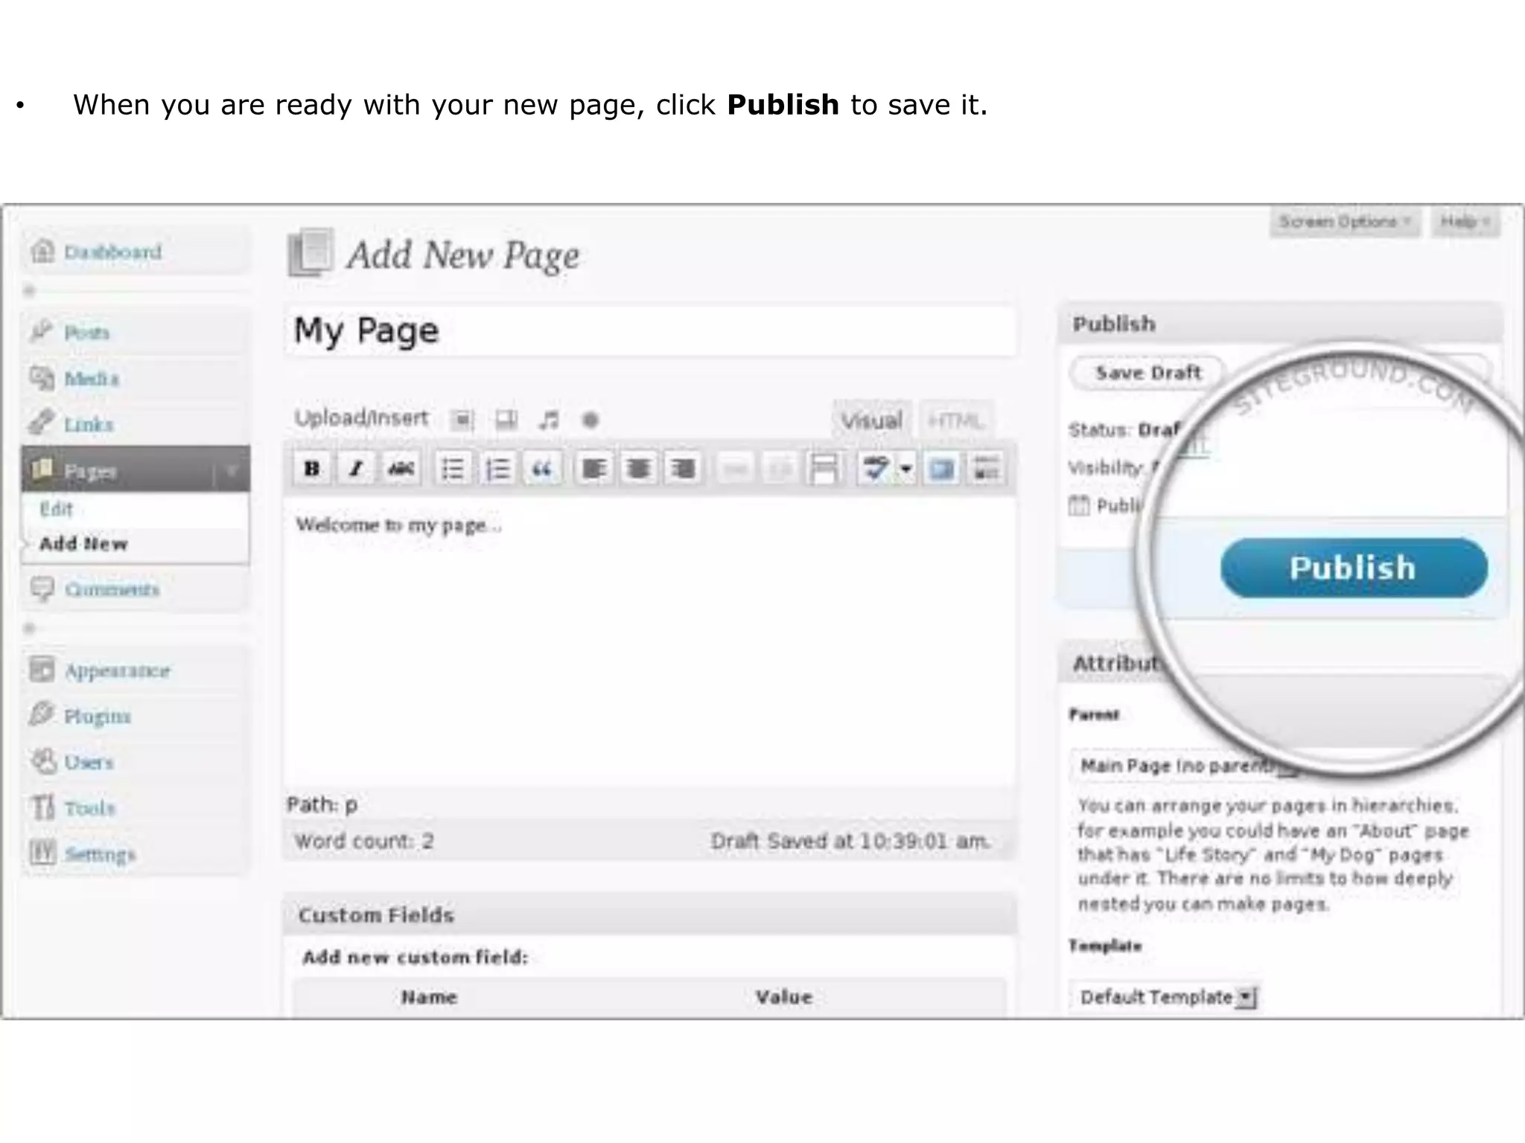
Task: Insert an ordered numbered list
Action: tap(497, 469)
